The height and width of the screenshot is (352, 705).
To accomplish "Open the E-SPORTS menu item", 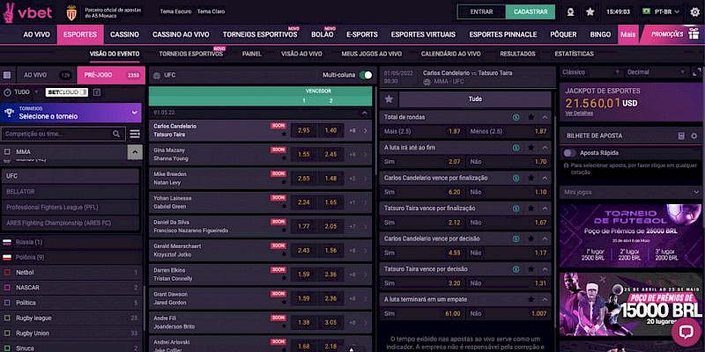I will (x=362, y=34).
